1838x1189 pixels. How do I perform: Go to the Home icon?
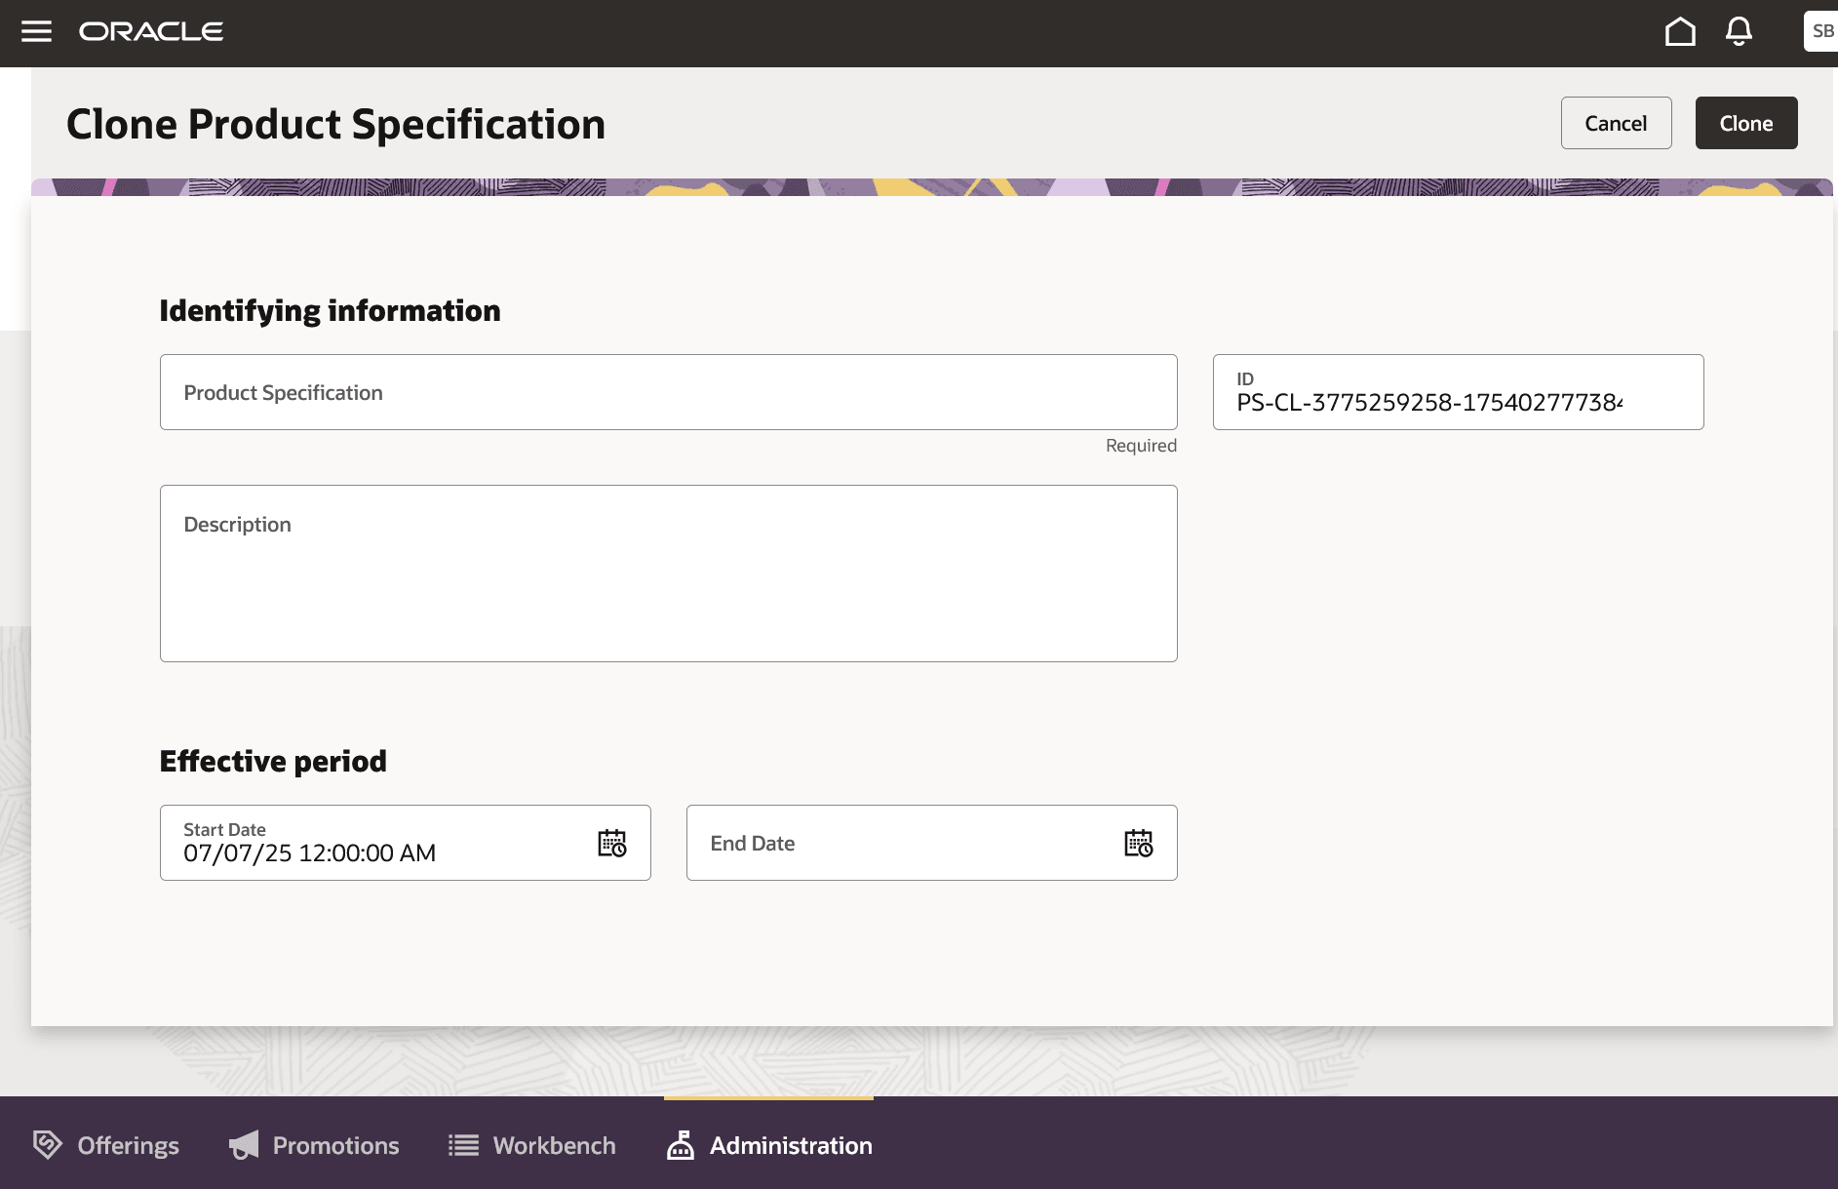coord(1679,31)
